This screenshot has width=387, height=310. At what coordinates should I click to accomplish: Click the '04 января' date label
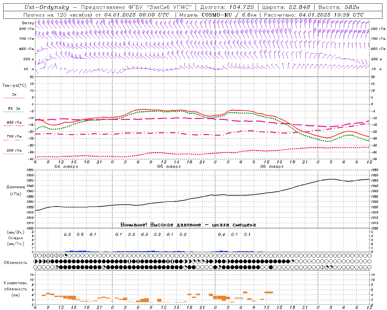[66, 167]
